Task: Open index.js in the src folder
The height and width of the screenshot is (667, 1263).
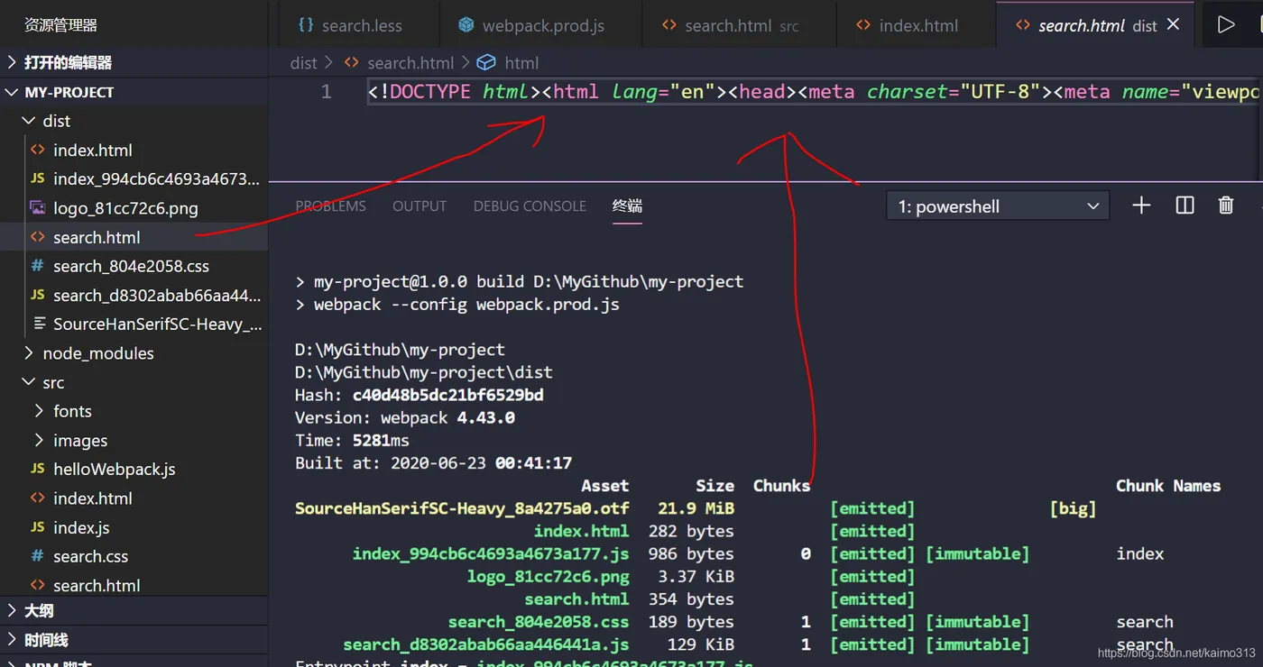Action: tap(134, 527)
